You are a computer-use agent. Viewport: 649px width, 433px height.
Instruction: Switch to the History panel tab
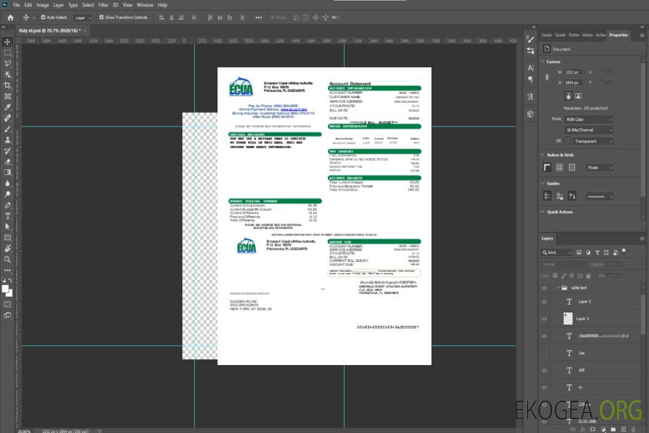pos(587,35)
